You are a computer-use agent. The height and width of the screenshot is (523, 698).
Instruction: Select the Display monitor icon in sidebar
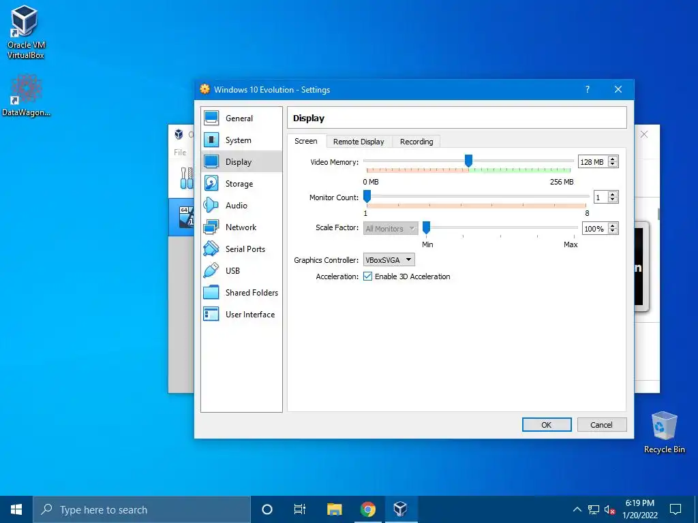(211, 161)
